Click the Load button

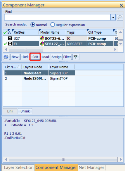click(x=45, y=57)
